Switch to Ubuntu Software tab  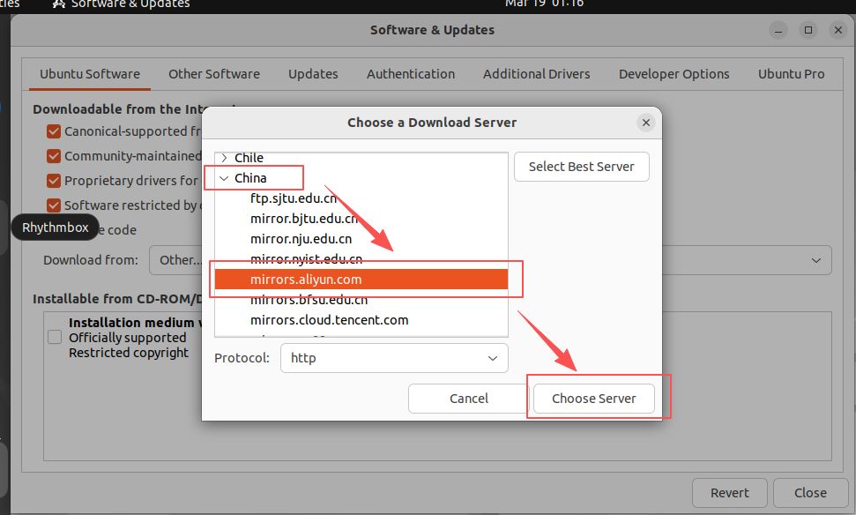pos(90,74)
